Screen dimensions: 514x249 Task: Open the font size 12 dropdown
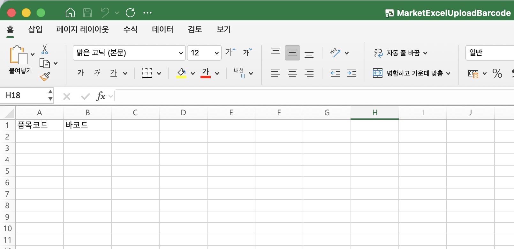click(204, 53)
